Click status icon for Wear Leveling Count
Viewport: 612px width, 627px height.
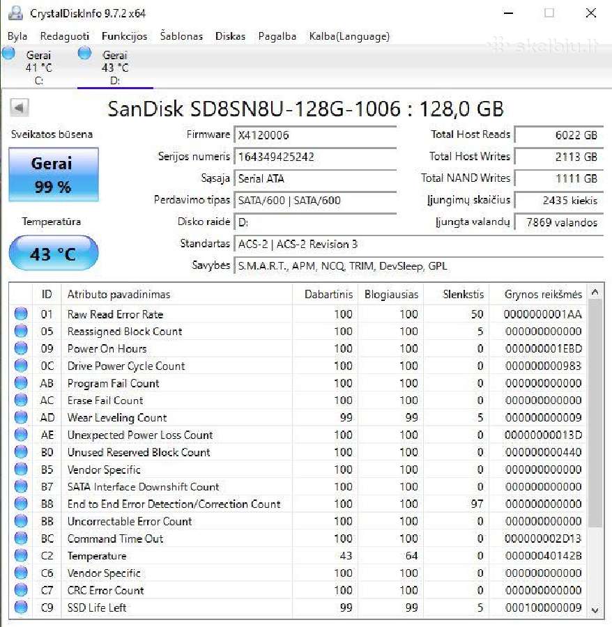click(21, 417)
